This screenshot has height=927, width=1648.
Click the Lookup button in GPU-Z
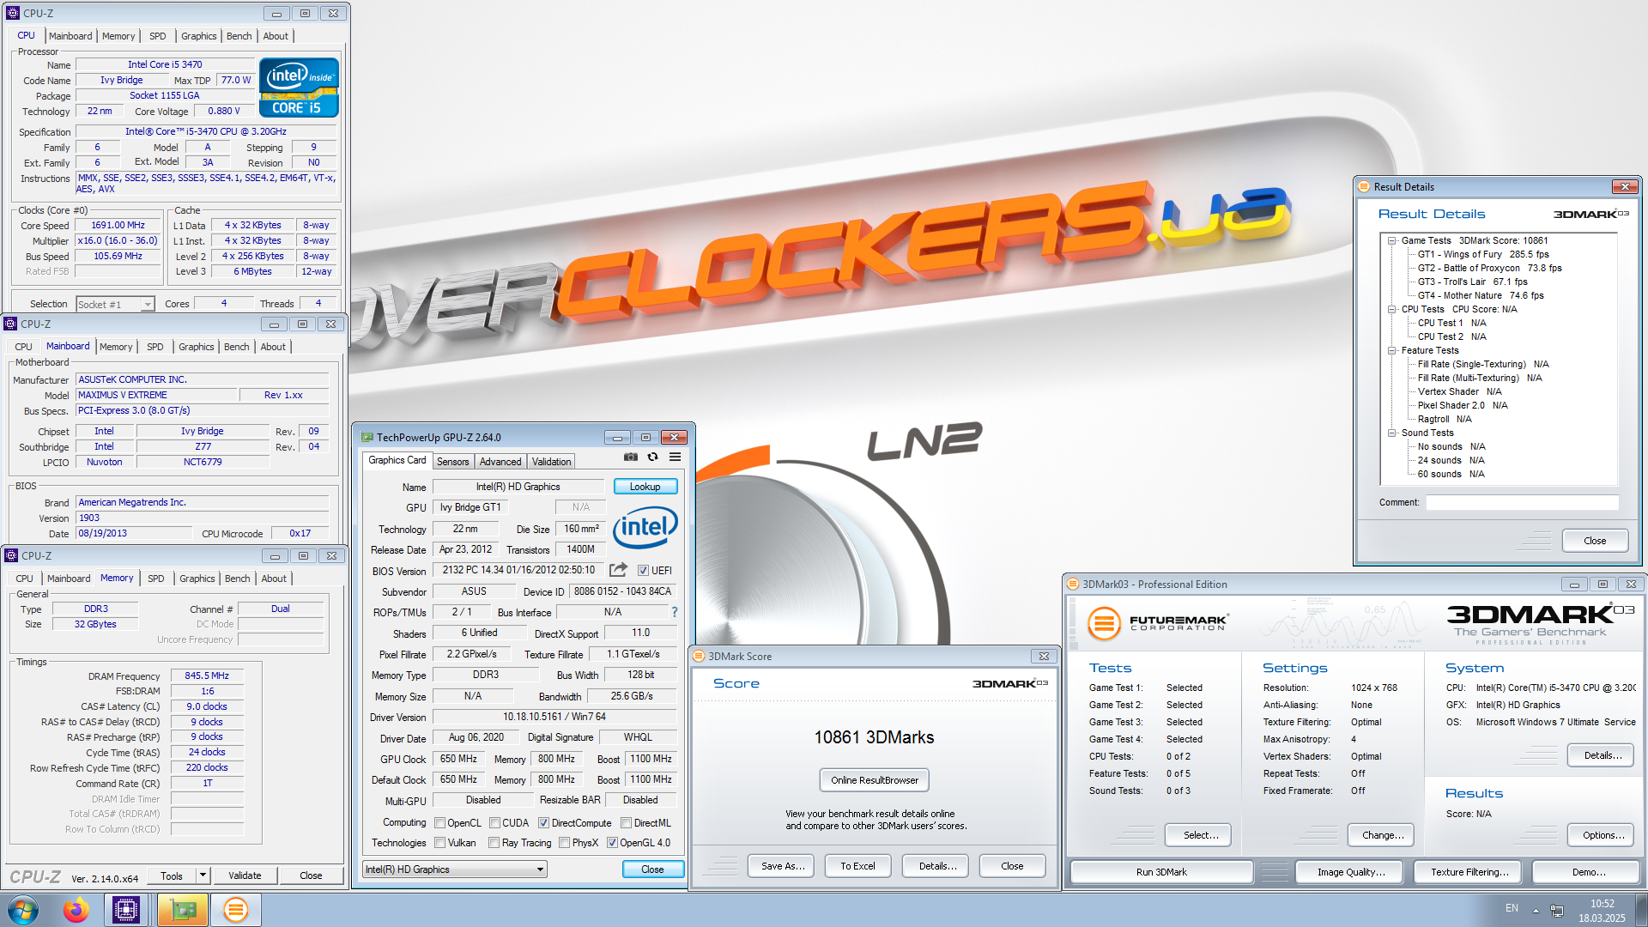coord(645,487)
